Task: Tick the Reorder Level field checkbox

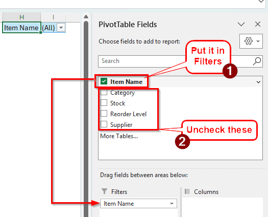Action: pyautogui.click(x=104, y=114)
